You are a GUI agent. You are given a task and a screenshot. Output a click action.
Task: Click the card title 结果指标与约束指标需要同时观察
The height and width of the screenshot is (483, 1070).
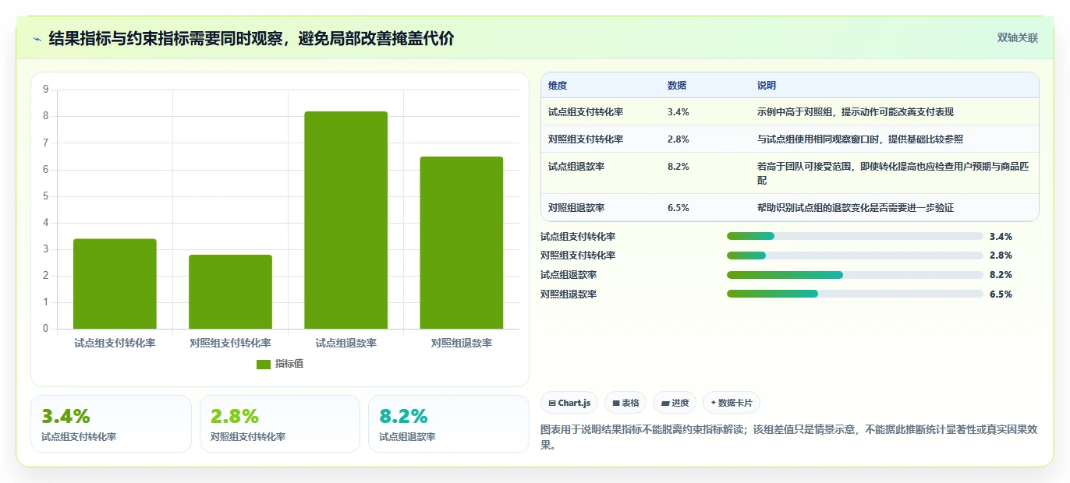pyautogui.click(x=251, y=38)
